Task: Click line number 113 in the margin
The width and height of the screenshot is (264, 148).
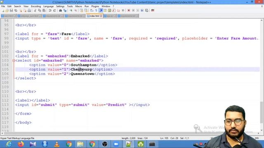Action: tap(5, 105)
